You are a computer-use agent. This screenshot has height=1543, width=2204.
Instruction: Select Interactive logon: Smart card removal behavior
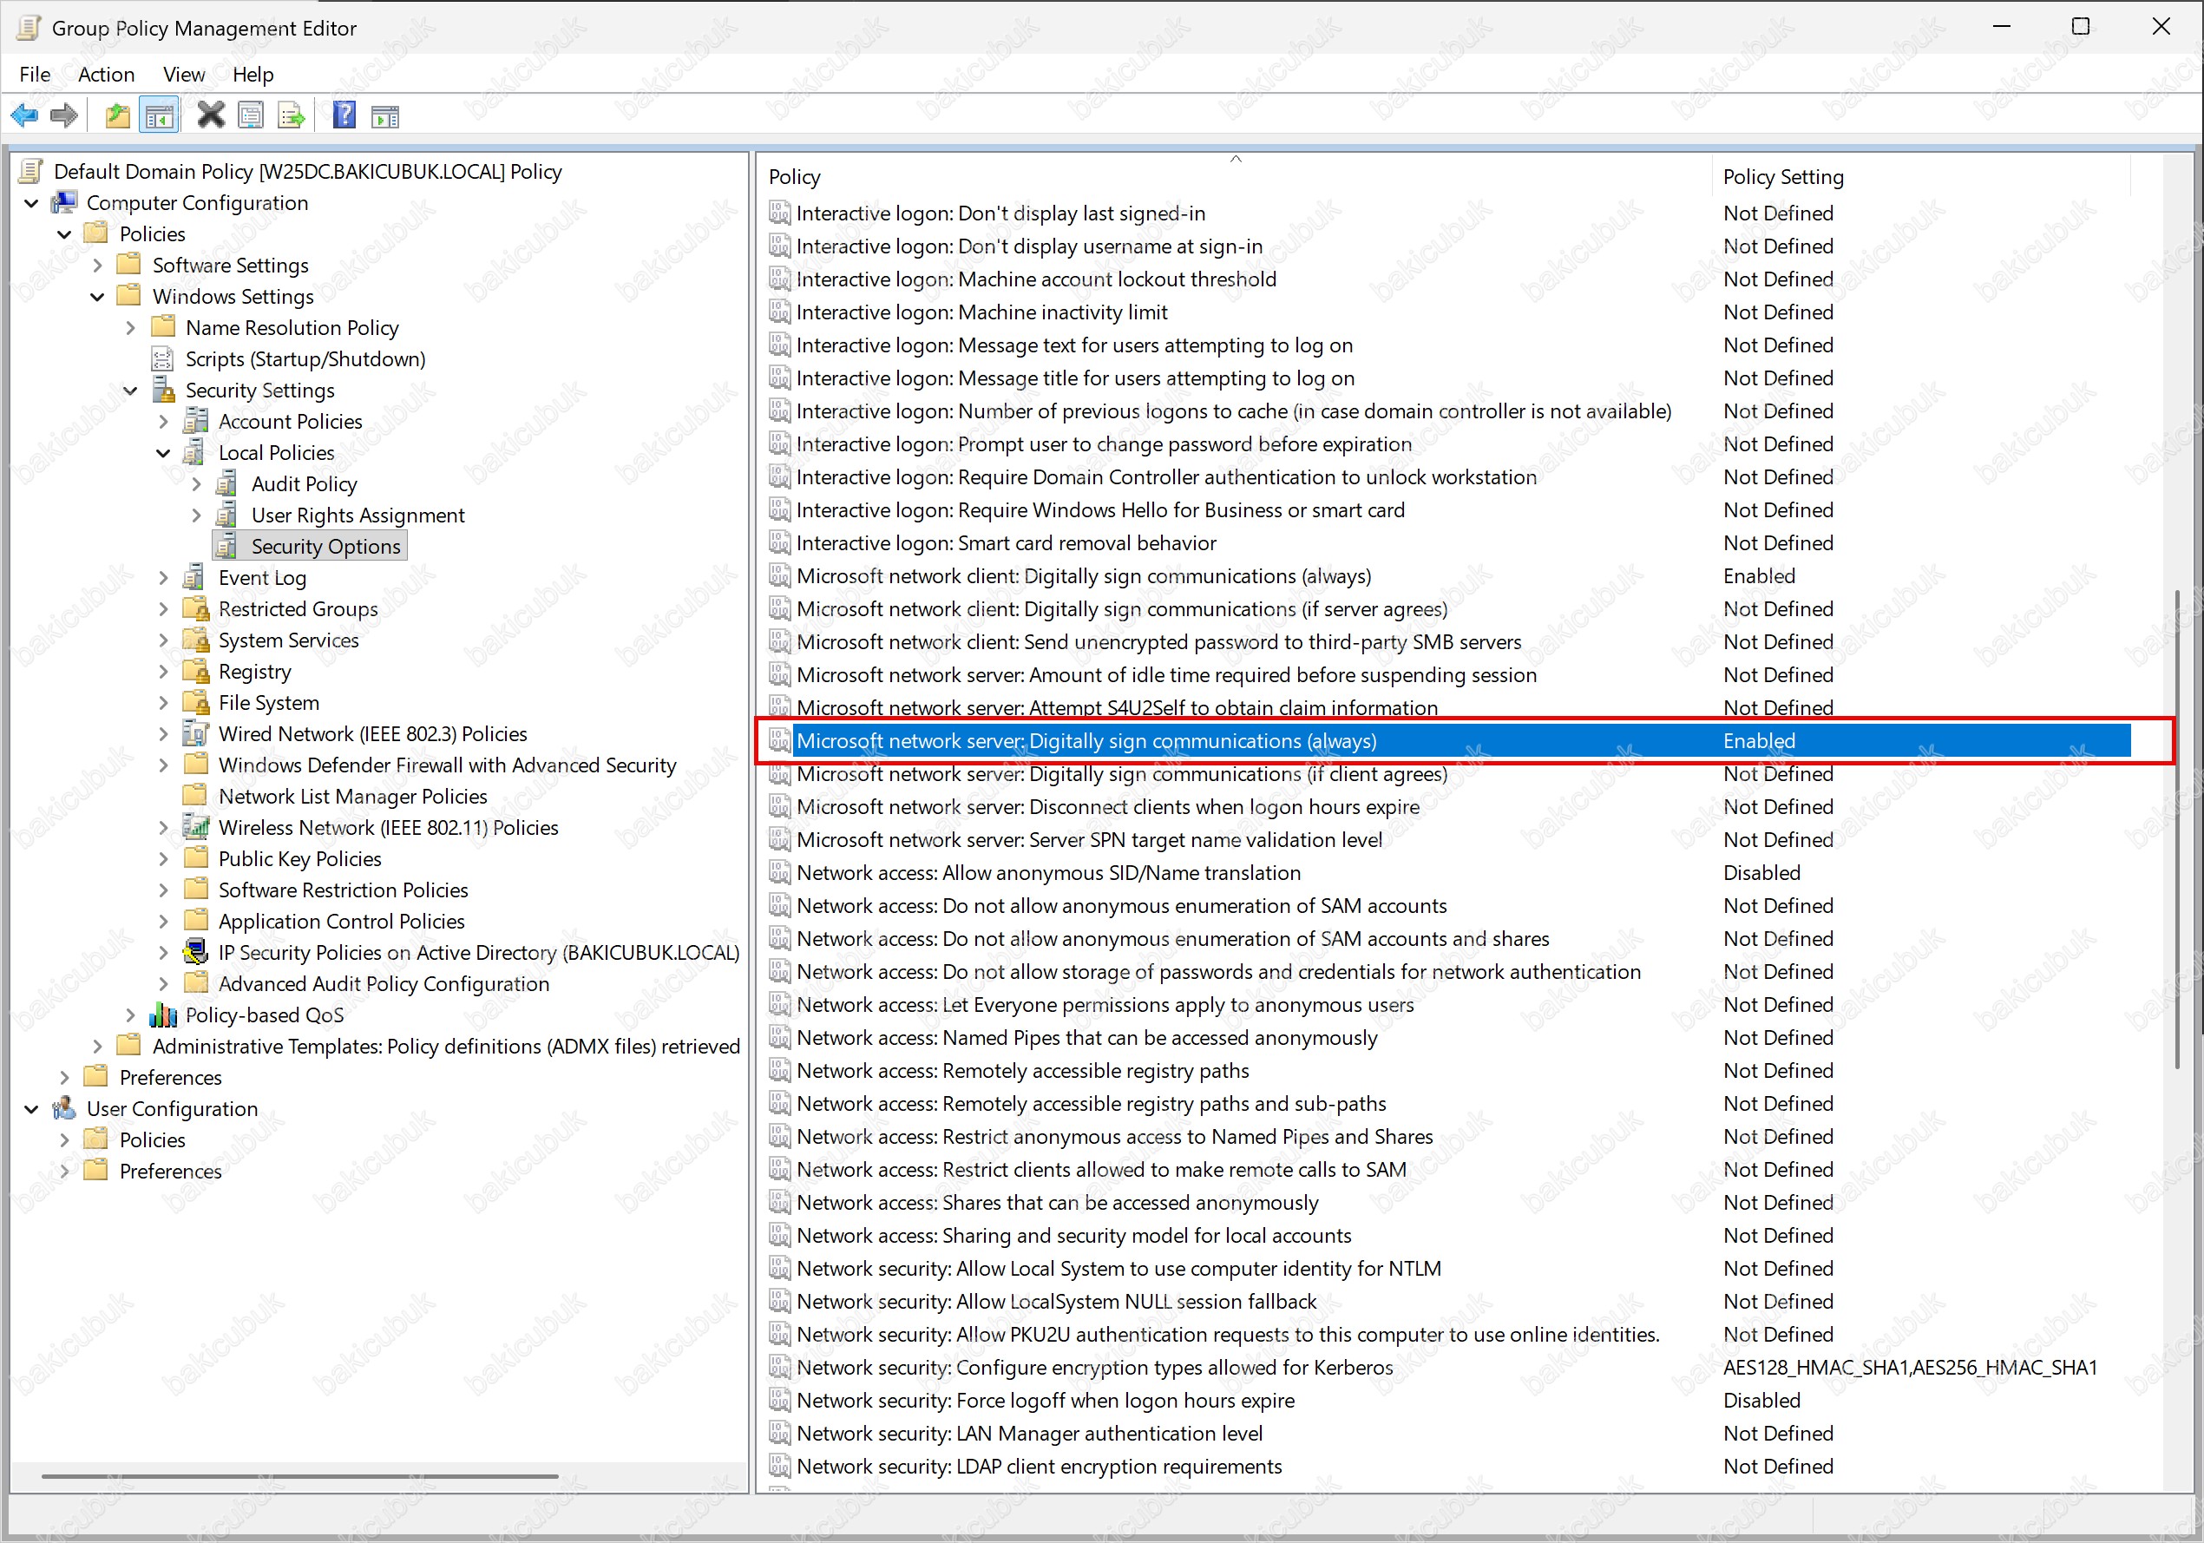pos(1447,542)
